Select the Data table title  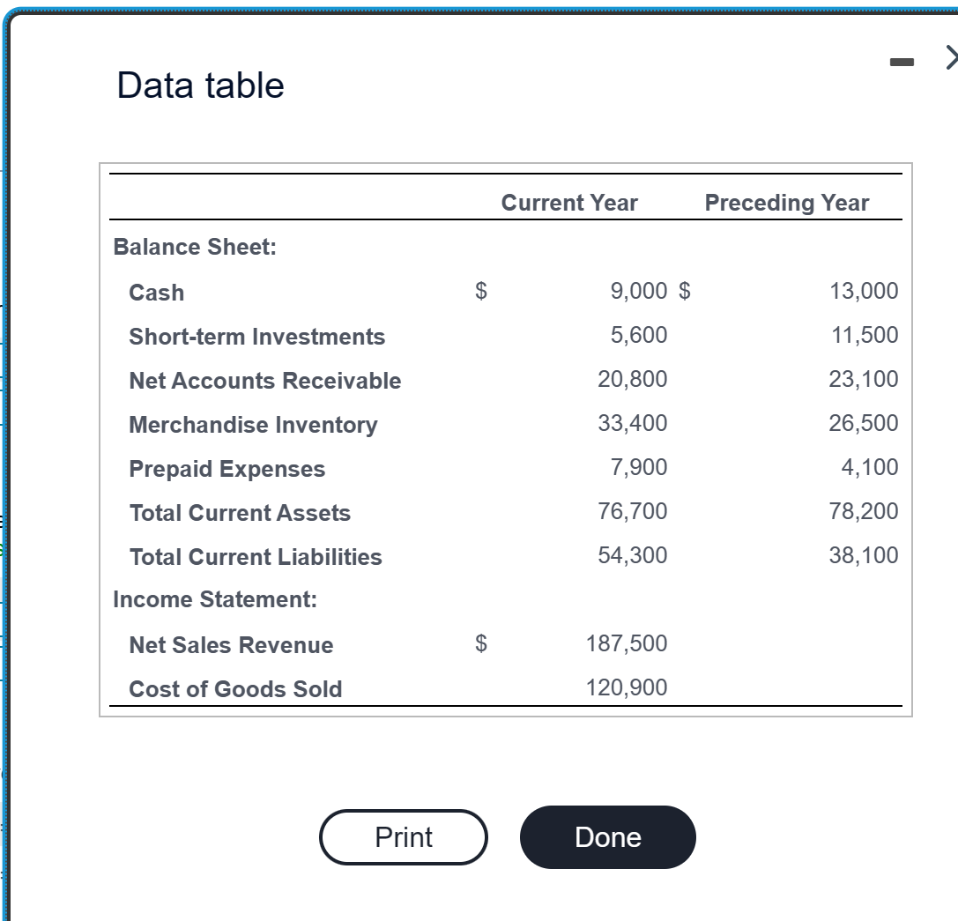(x=198, y=84)
